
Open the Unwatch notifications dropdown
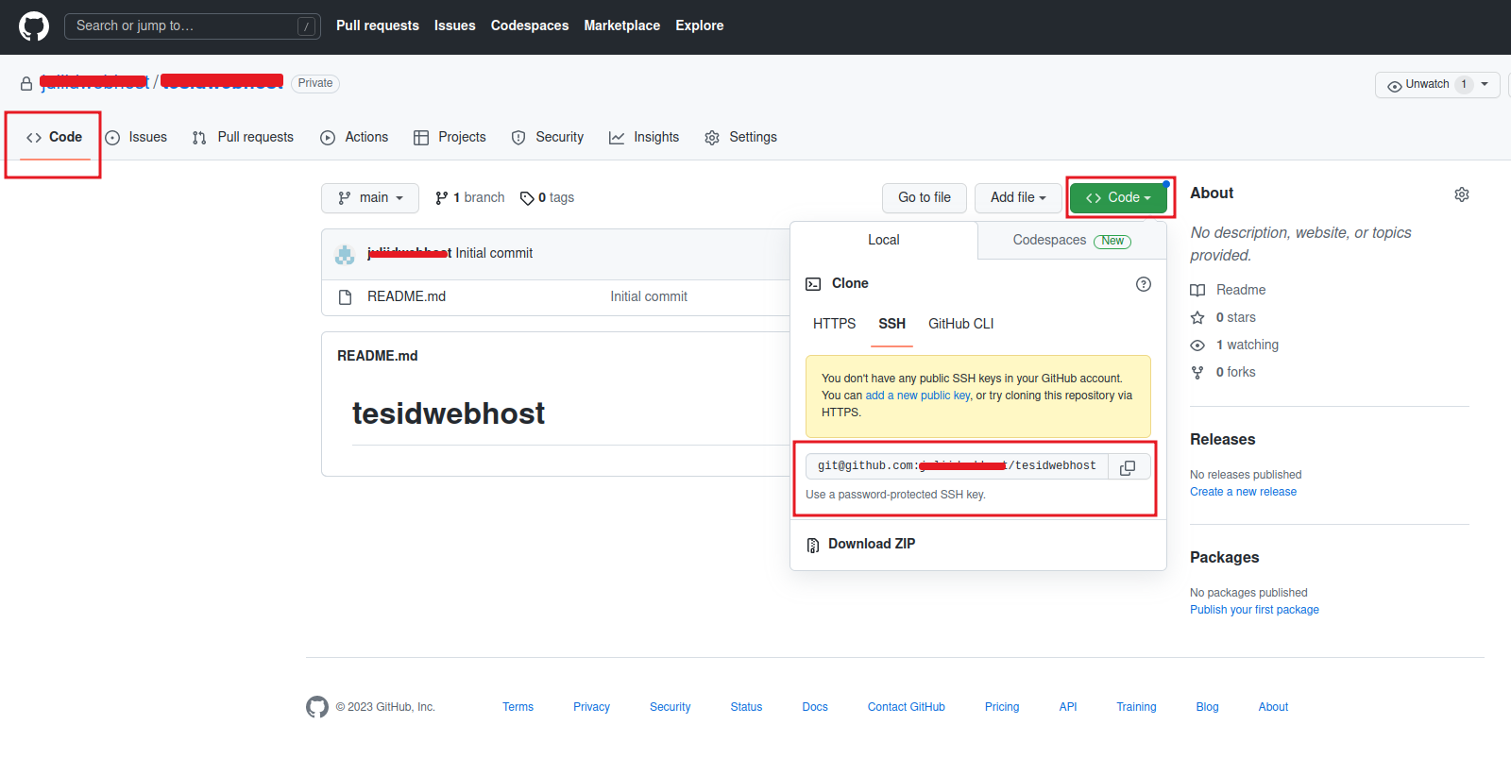pos(1437,85)
